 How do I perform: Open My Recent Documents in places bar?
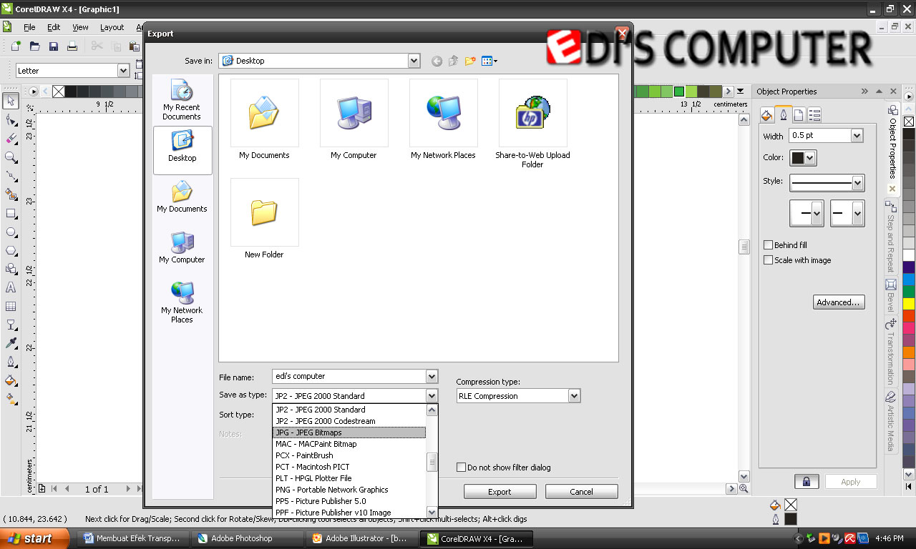(182, 99)
